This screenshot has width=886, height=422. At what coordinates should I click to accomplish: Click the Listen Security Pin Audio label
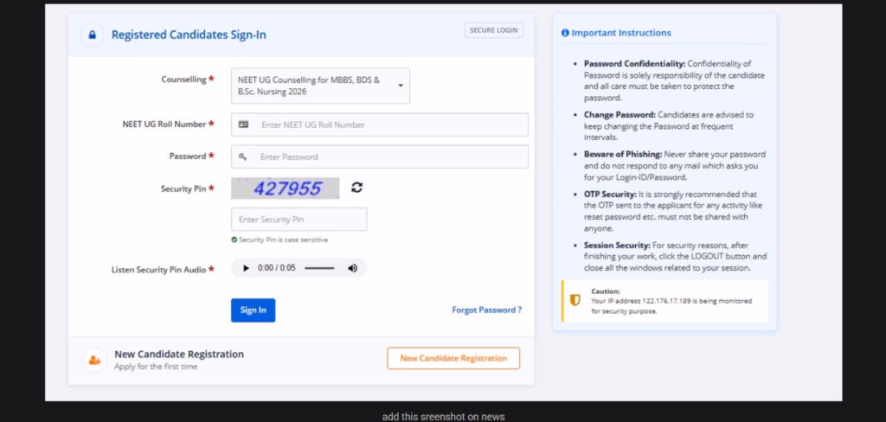pos(158,270)
